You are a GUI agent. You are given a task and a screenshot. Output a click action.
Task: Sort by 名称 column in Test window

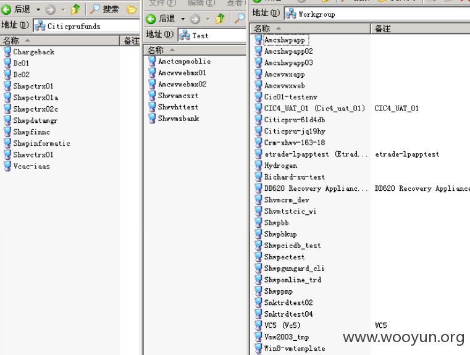[195, 50]
